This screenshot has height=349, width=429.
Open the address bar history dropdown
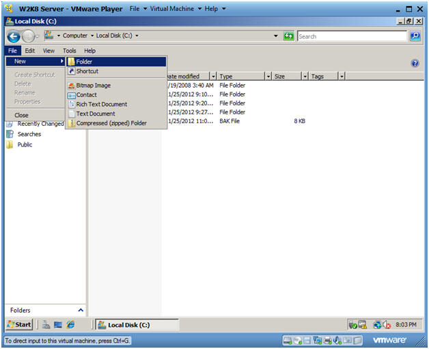(x=276, y=36)
